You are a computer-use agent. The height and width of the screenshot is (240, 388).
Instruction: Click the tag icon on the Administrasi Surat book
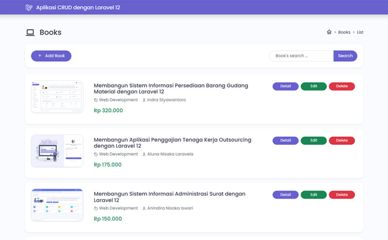coord(96,209)
